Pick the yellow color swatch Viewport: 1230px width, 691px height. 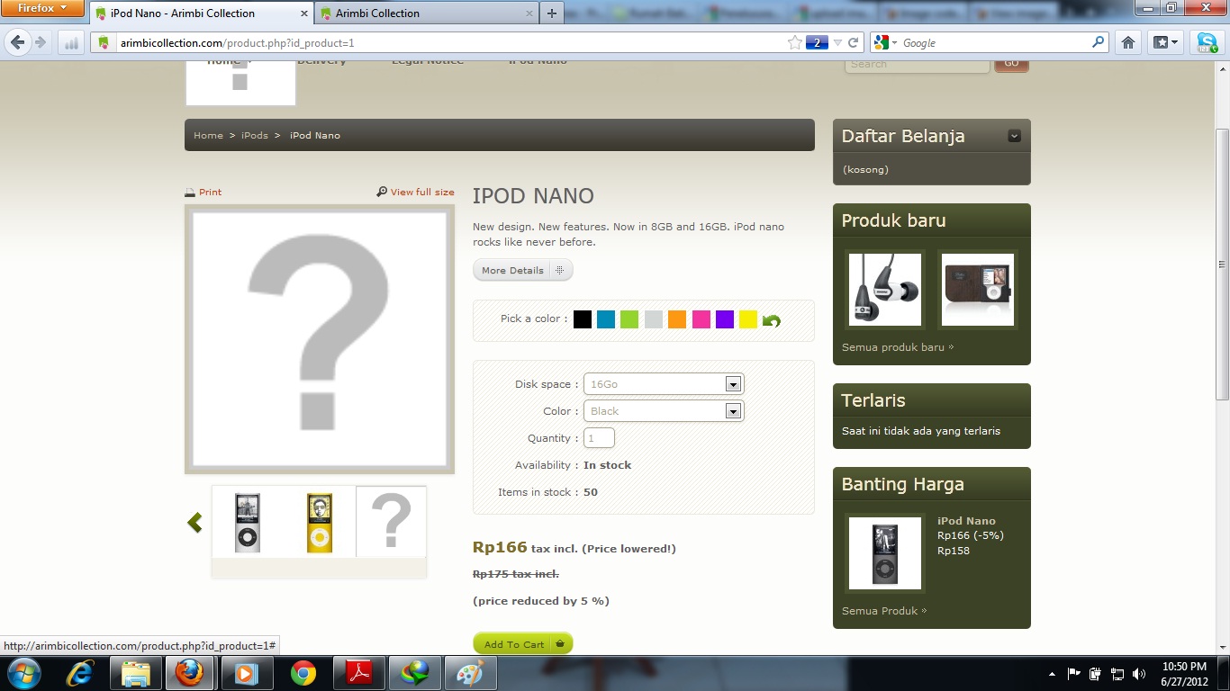point(748,319)
